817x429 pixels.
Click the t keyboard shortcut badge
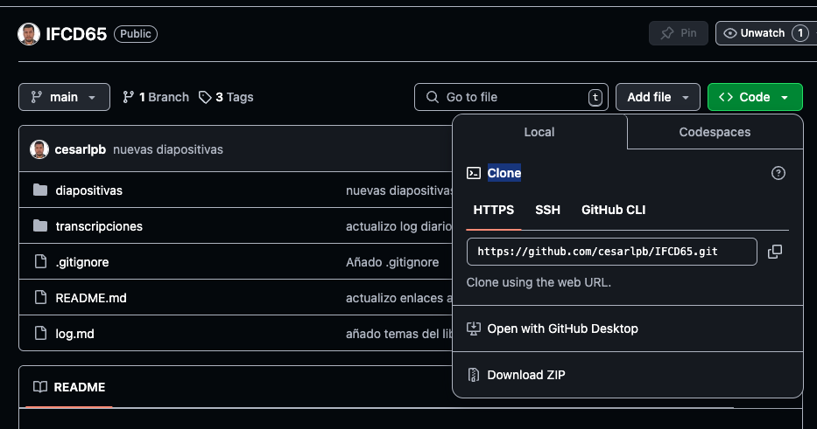coord(595,97)
